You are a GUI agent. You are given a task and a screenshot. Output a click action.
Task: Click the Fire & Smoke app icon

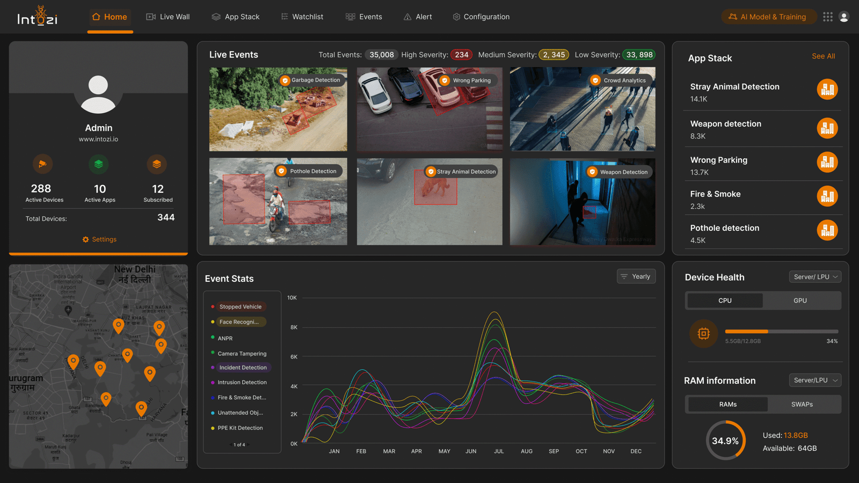(x=827, y=196)
